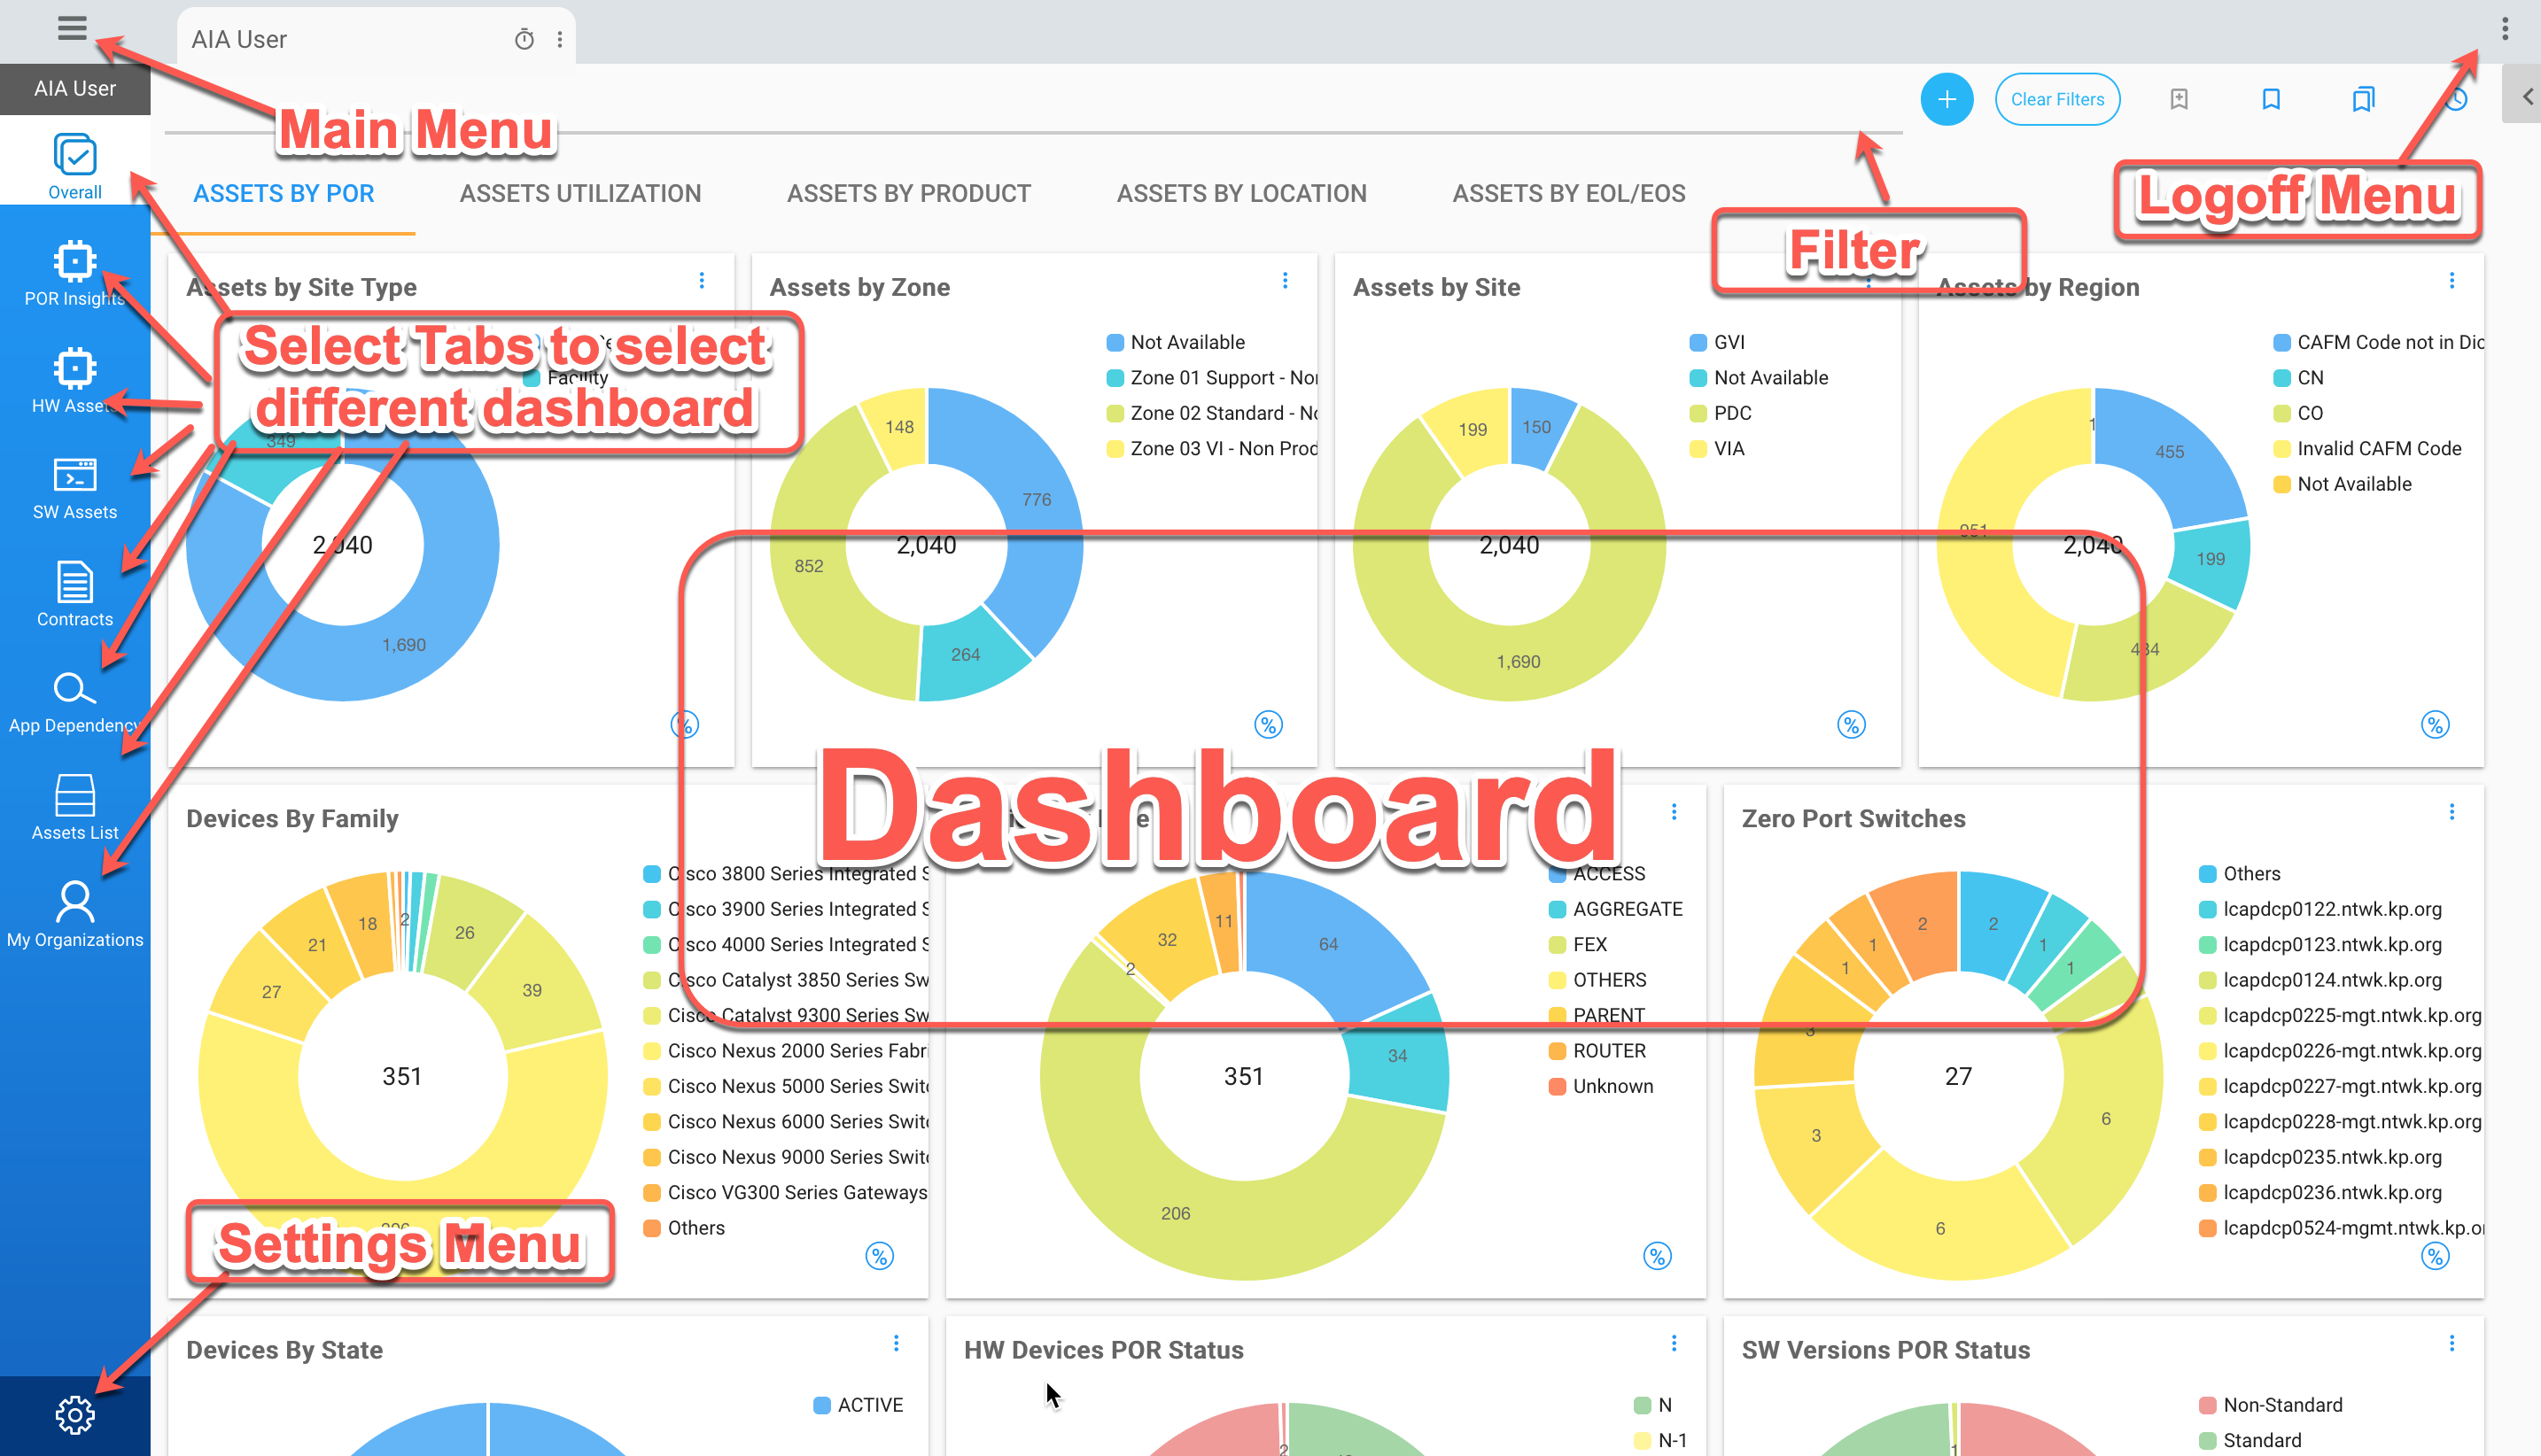Open SW Assets from sidebar

(x=75, y=487)
